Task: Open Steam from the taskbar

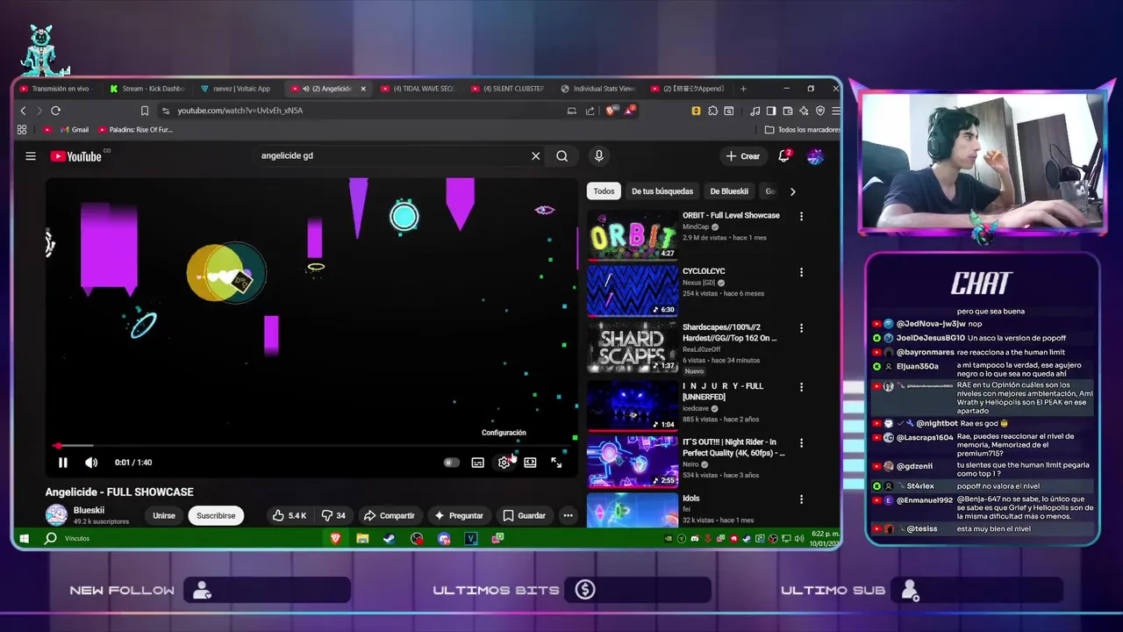Action: (390, 538)
